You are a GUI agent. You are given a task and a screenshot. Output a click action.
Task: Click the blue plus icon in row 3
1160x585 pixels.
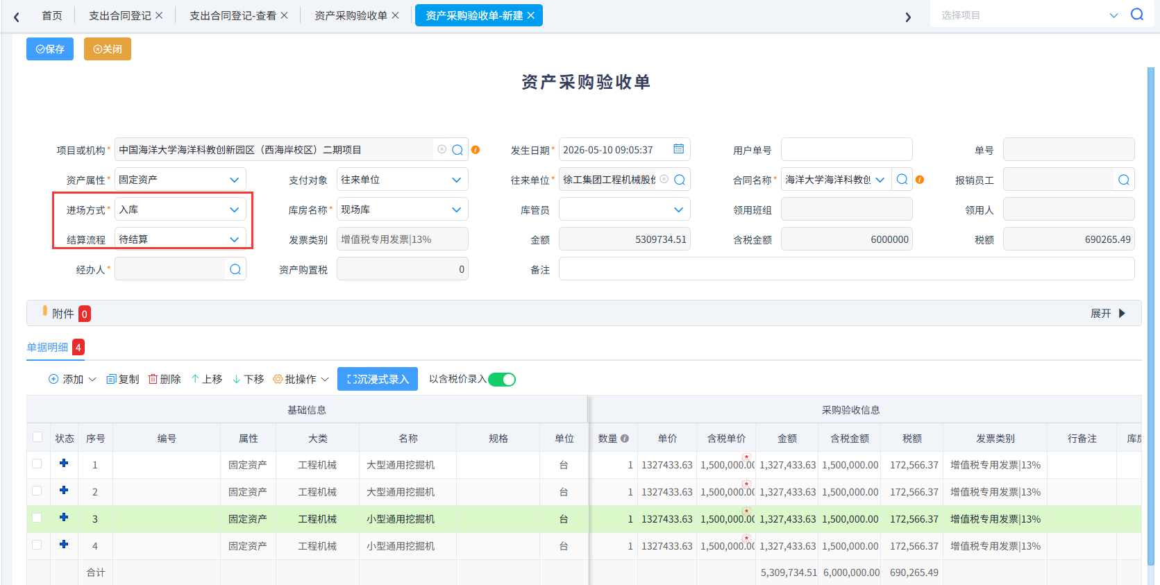click(64, 518)
